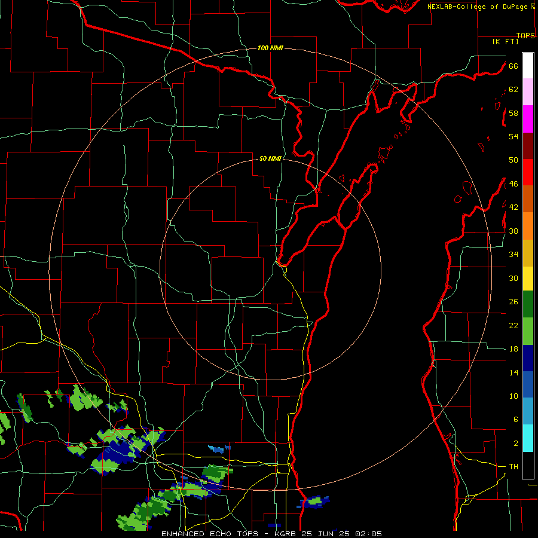Image resolution: width=538 pixels, height=538 pixels.
Task: Click the gold legend swatch
Action: click(528, 253)
